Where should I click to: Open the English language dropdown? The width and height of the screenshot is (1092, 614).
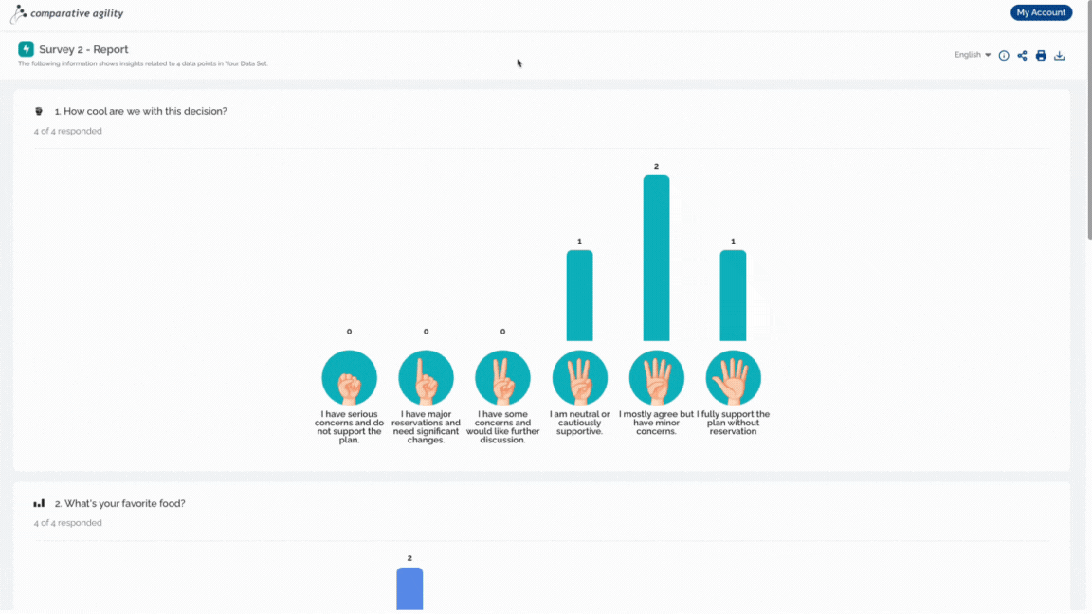pos(973,55)
